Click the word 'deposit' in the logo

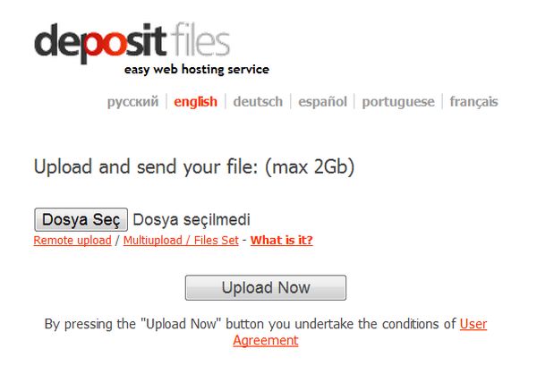click(x=98, y=42)
